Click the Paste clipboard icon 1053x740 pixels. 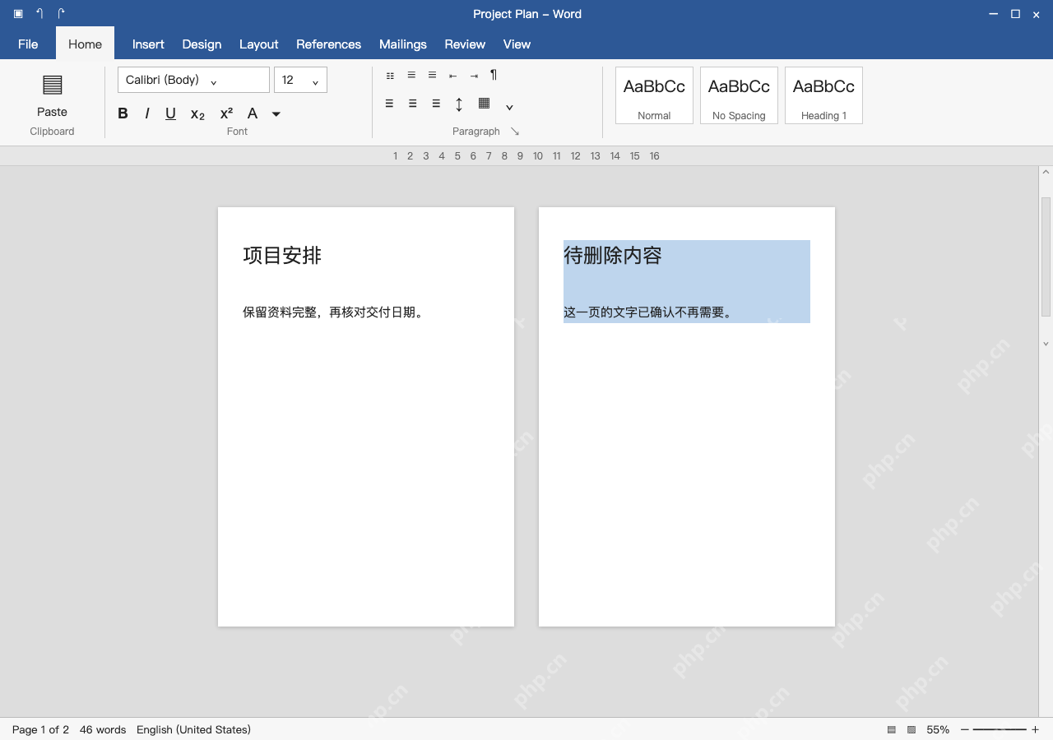click(52, 85)
